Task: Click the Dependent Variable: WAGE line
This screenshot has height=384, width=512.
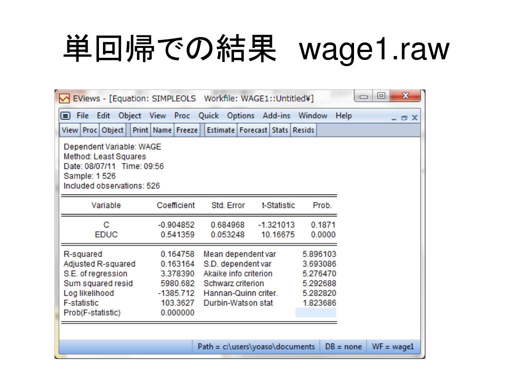Action: (x=112, y=146)
